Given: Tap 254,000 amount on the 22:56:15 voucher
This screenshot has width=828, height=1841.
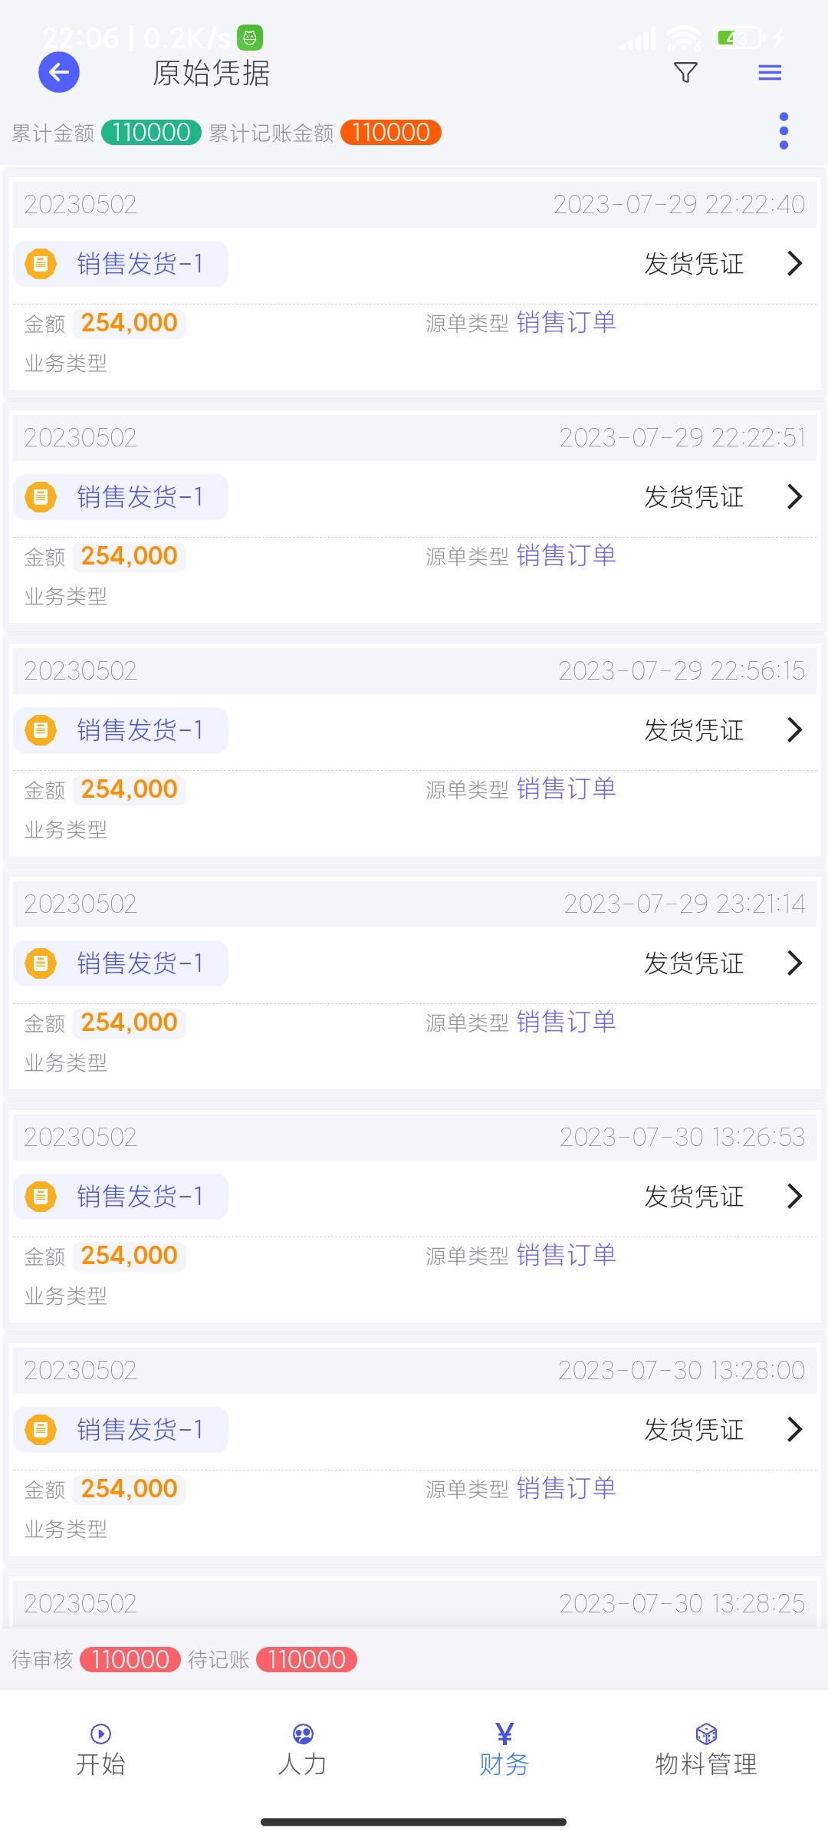Looking at the screenshot, I should tap(129, 789).
